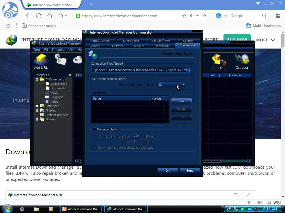
Task: Open the browser extensions grid icon
Action: (x=278, y=16)
